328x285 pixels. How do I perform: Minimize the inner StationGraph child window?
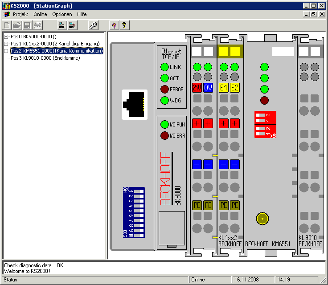tap(307, 14)
